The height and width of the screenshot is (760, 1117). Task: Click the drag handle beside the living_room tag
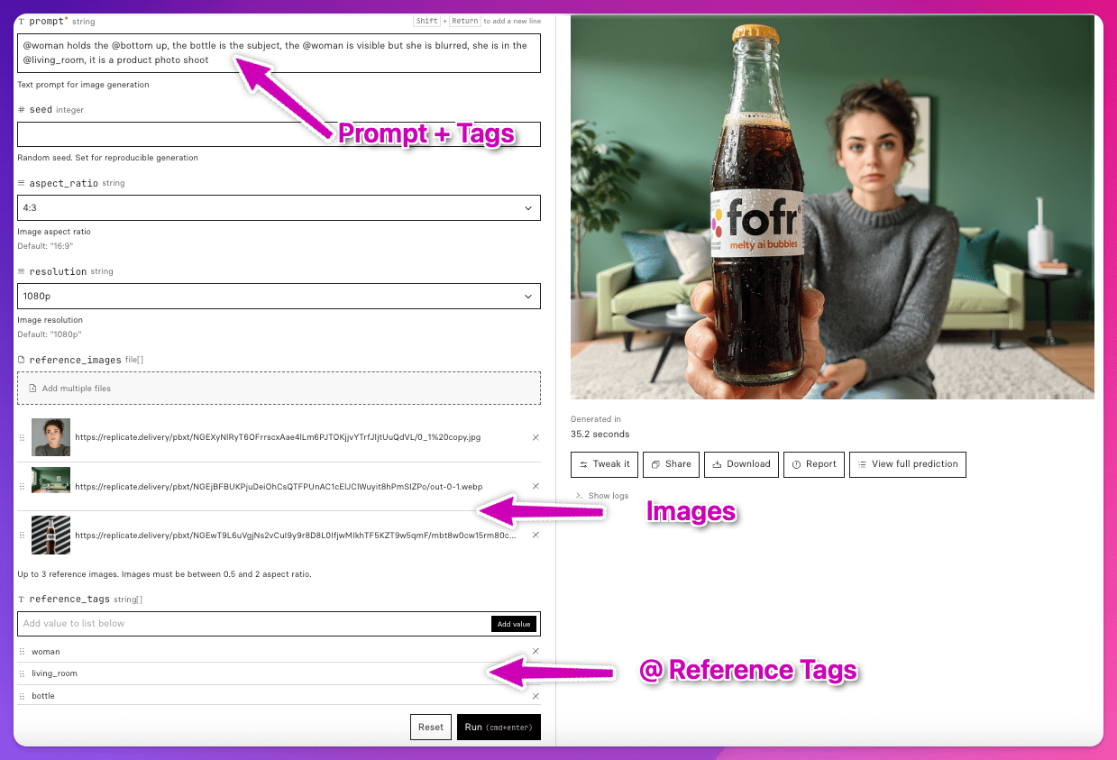pyautogui.click(x=23, y=673)
